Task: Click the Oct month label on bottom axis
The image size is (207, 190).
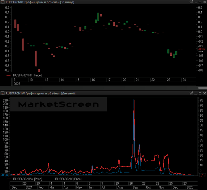Action: tap(148, 187)
